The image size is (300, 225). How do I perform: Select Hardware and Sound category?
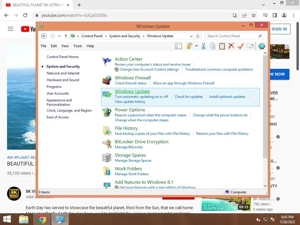63,80
